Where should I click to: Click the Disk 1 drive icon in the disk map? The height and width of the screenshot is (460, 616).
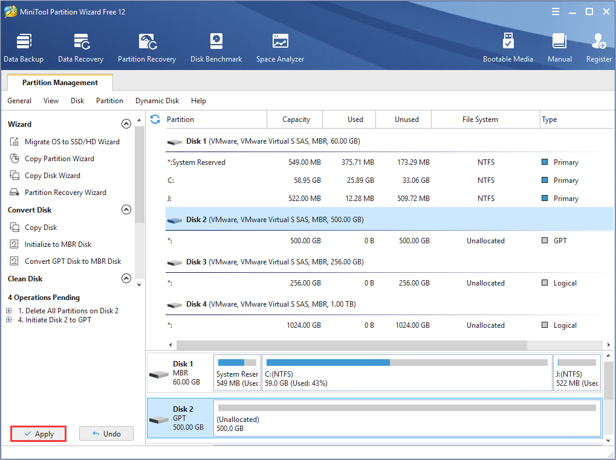159,374
